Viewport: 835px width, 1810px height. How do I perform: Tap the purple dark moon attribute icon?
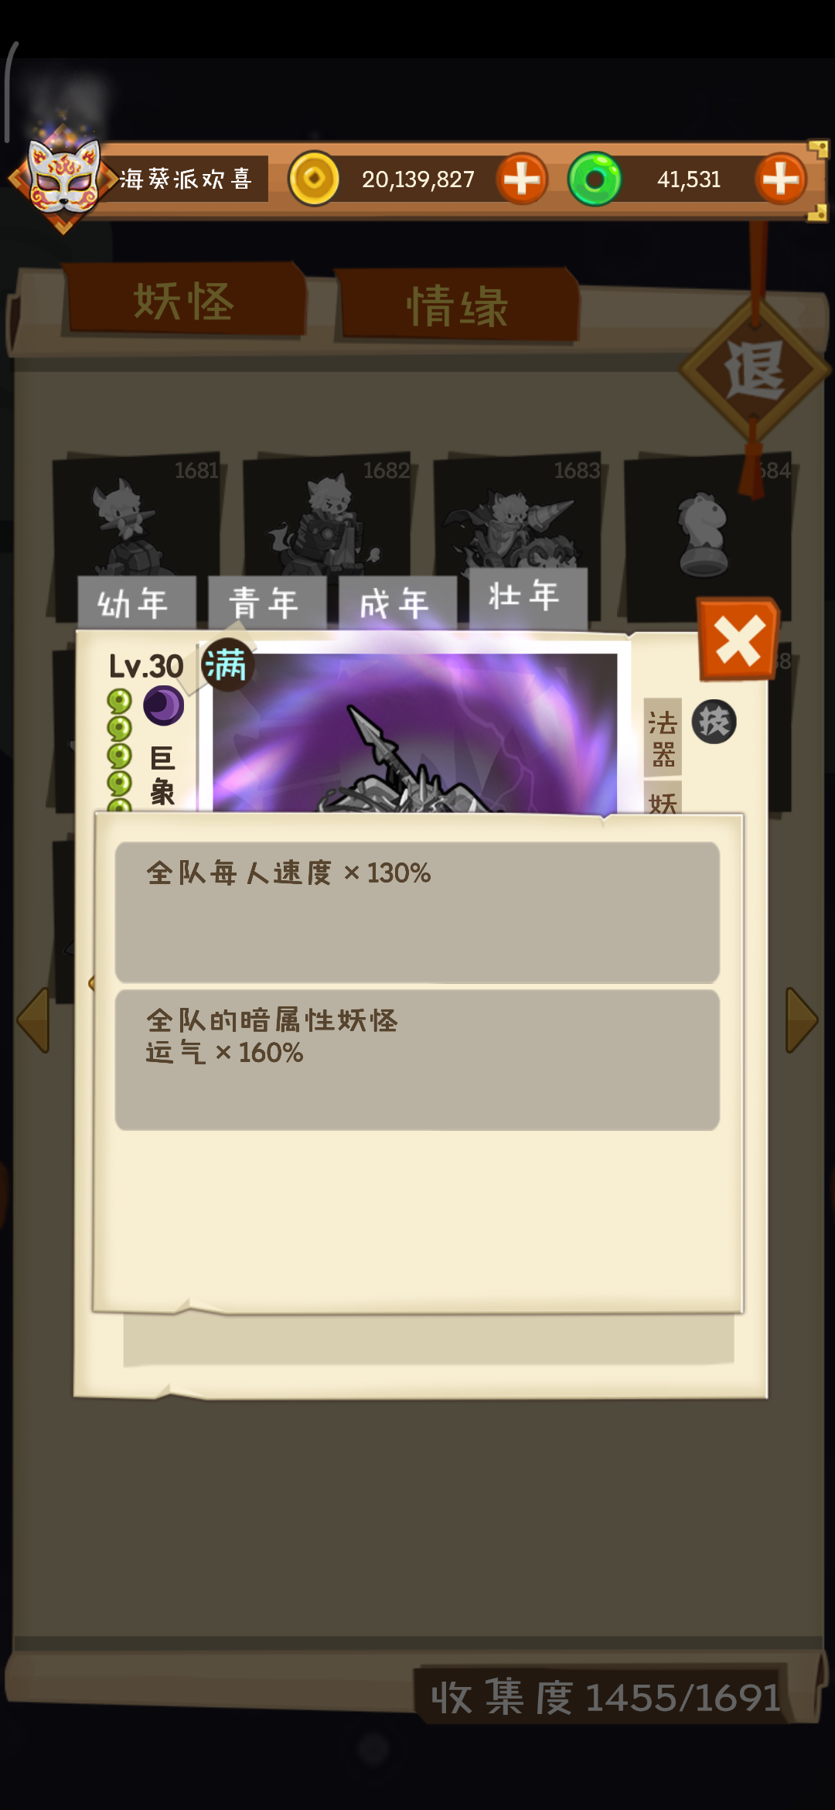tap(163, 705)
